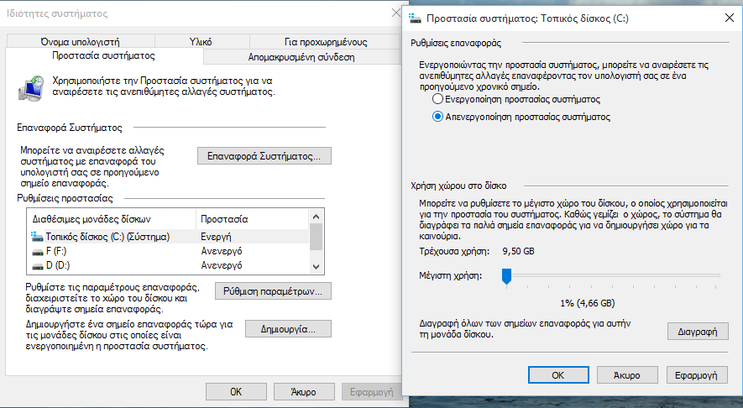Open the Υλικό tab
The width and height of the screenshot is (743, 408).
pos(201,41)
